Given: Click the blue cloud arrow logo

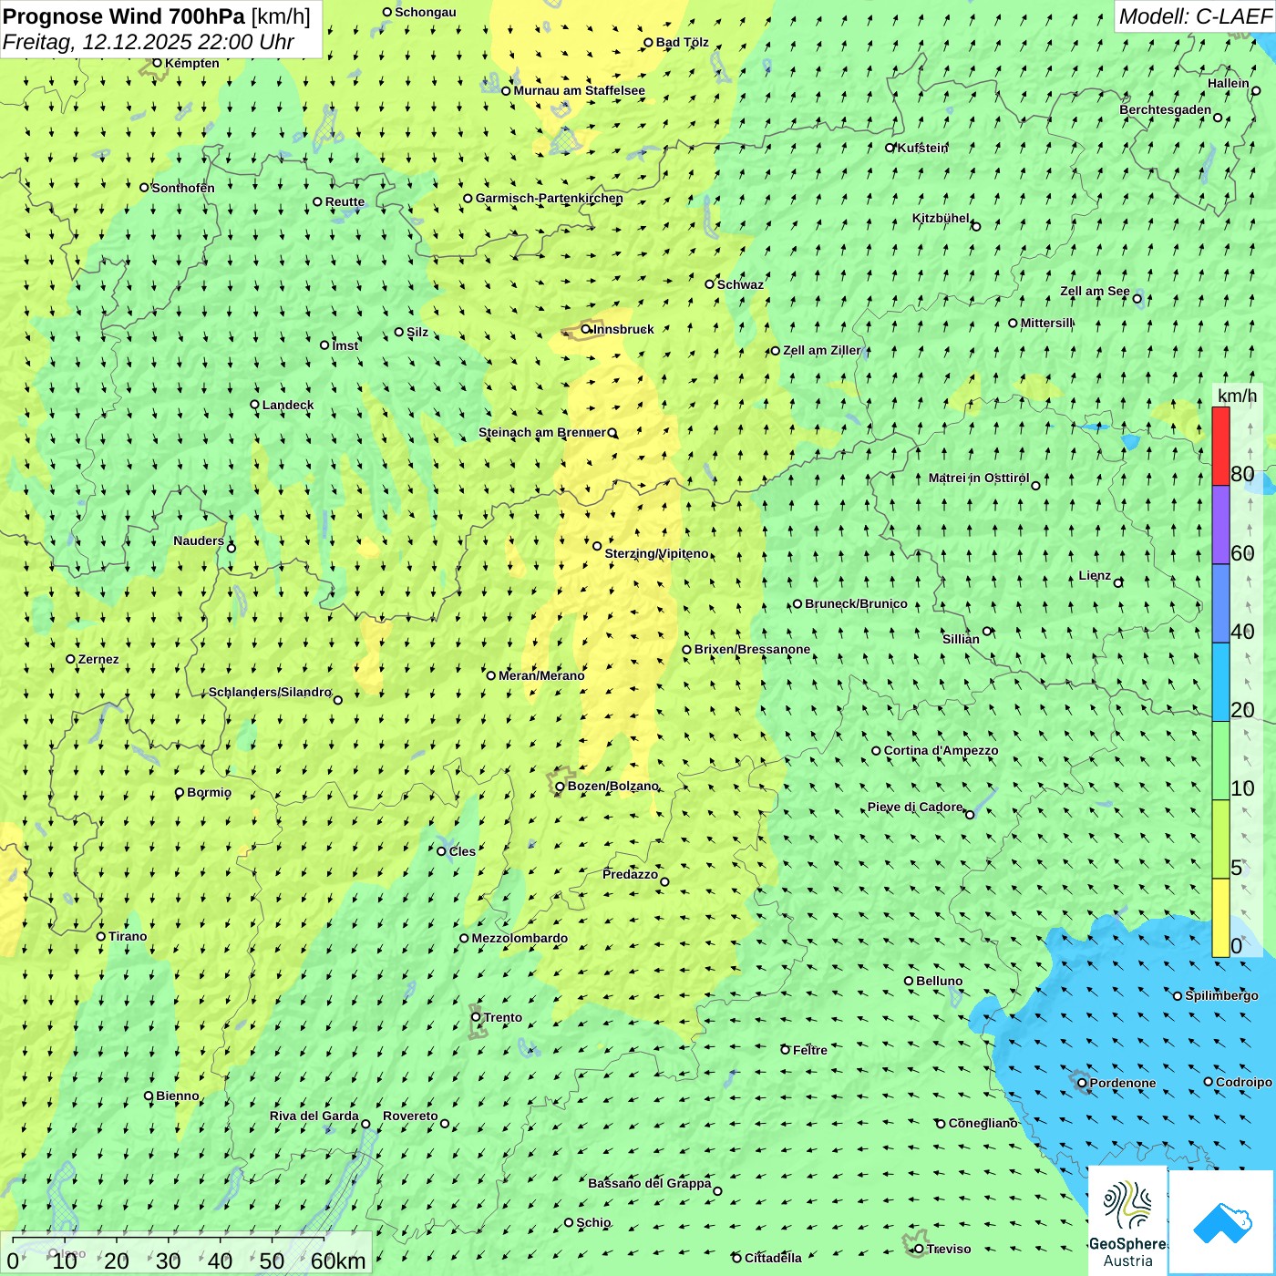Looking at the screenshot, I should pyautogui.click(x=1222, y=1222).
